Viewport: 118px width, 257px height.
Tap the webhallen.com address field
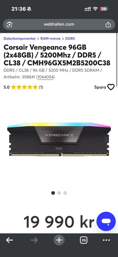tap(59, 25)
